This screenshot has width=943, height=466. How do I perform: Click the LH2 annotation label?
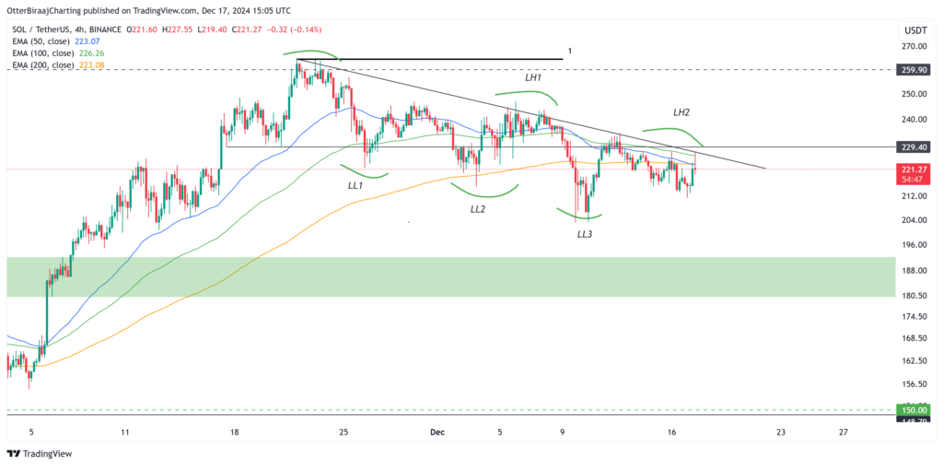(681, 112)
